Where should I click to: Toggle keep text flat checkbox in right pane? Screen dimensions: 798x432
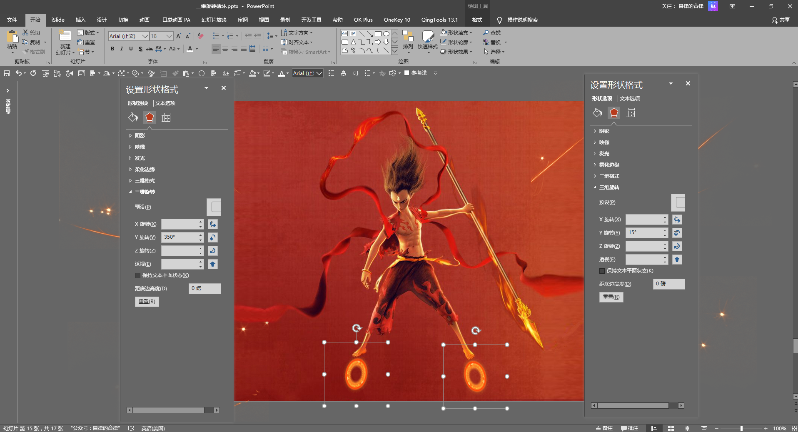(x=602, y=271)
